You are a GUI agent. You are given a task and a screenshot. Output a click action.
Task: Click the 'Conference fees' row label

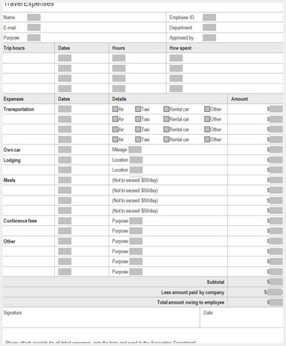coord(20,221)
